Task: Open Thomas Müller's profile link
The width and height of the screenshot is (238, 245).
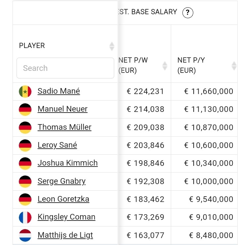Action: [64, 127]
